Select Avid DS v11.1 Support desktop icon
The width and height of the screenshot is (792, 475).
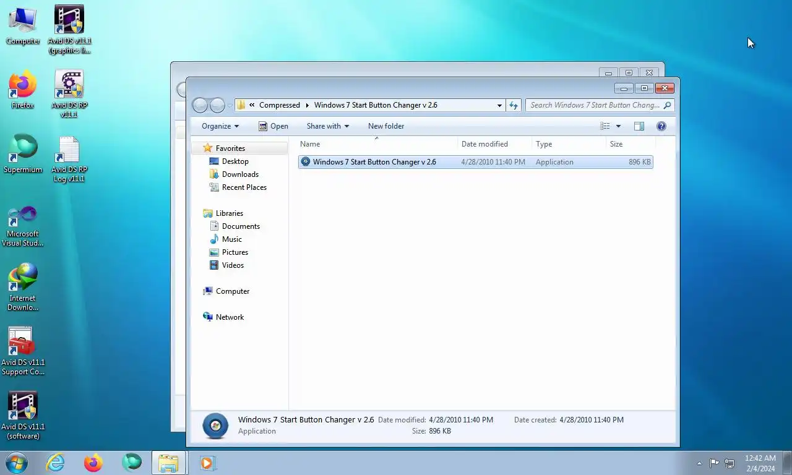pos(23,351)
